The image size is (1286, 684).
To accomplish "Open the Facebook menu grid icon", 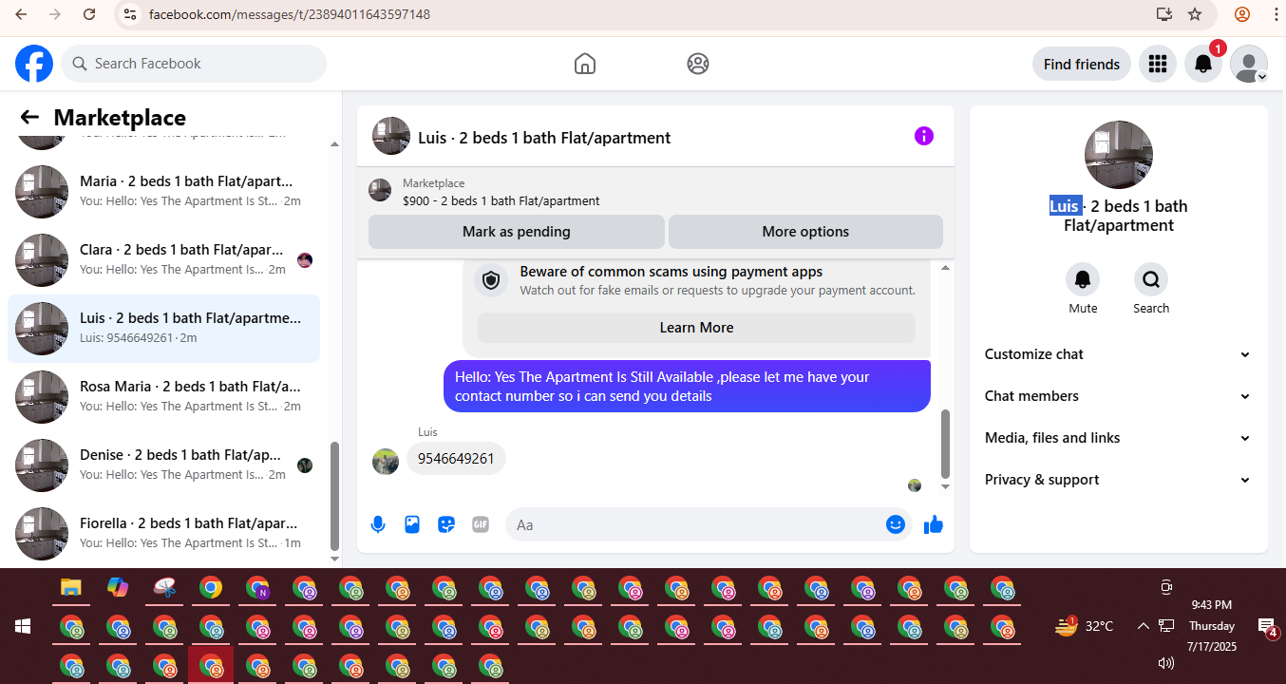I will point(1157,64).
